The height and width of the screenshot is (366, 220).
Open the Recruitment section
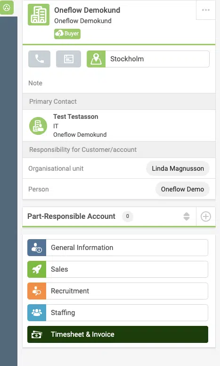pyautogui.click(x=118, y=291)
